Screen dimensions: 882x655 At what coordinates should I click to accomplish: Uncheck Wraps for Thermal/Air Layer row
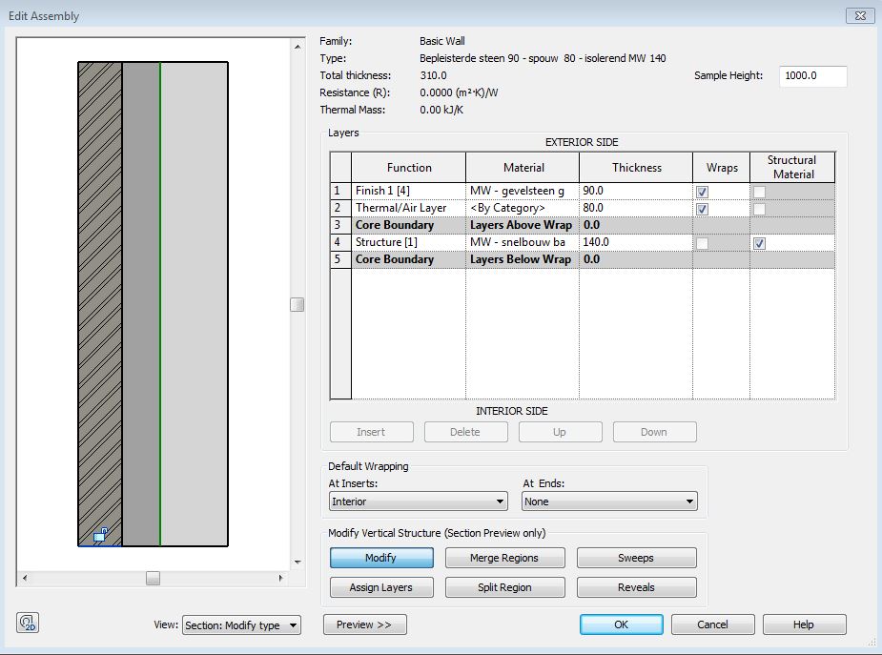pyautogui.click(x=702, y=209)
